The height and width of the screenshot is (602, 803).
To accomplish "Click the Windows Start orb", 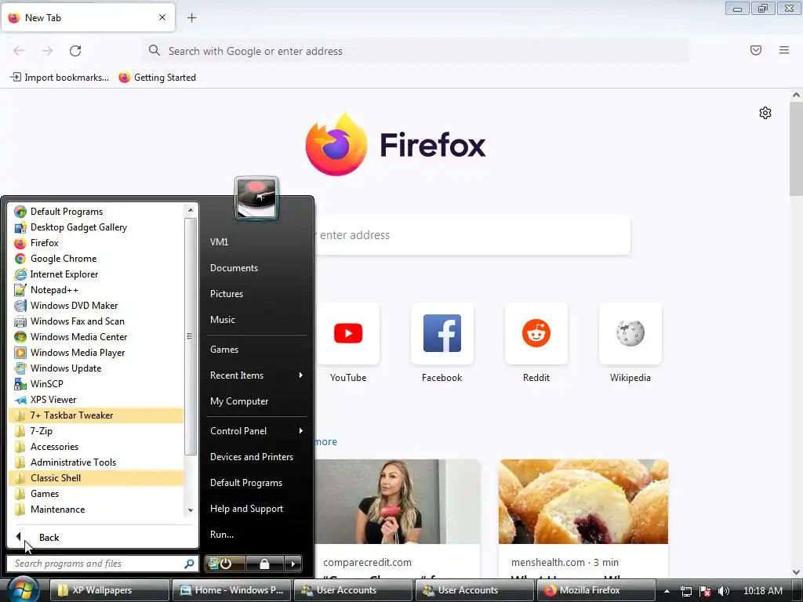I will (x=22, y=589).
